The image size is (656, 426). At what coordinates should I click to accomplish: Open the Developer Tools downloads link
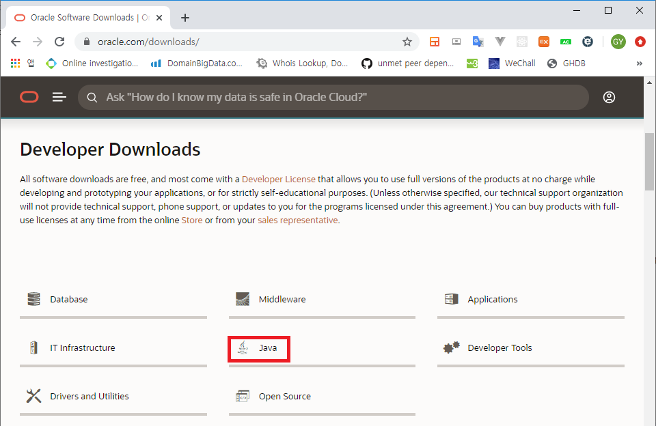500,347
